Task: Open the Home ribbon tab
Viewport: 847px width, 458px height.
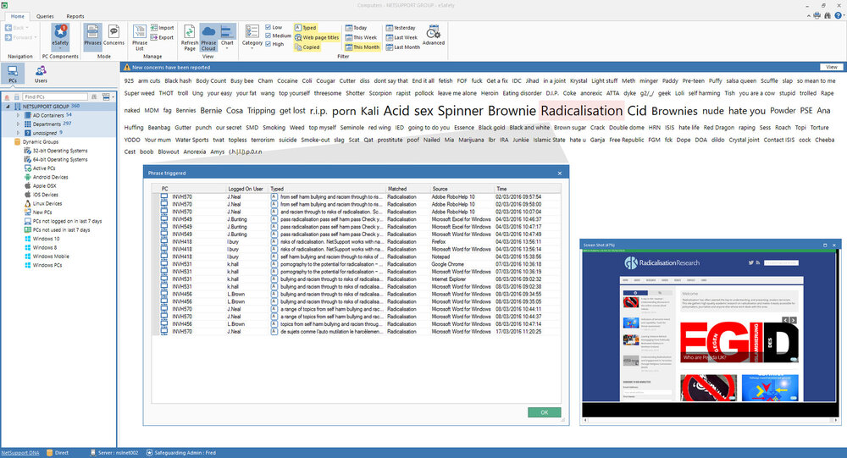Action: 17,16
